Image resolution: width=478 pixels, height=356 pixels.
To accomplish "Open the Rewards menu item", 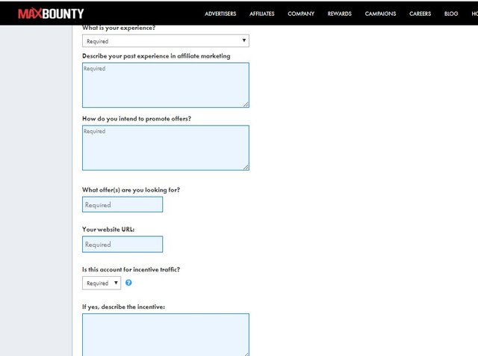I will (x=340, y=13).
